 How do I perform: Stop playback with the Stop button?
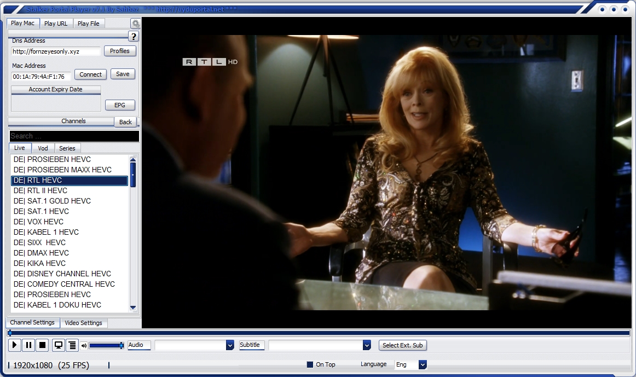coord(42,345)
